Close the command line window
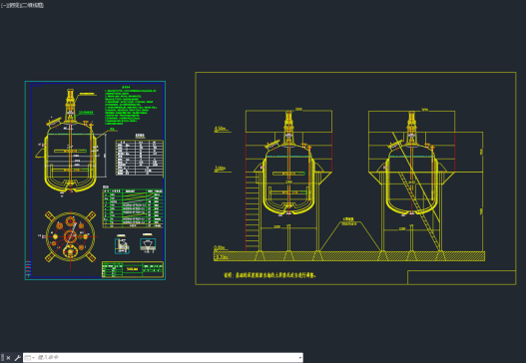 (8, 358)
